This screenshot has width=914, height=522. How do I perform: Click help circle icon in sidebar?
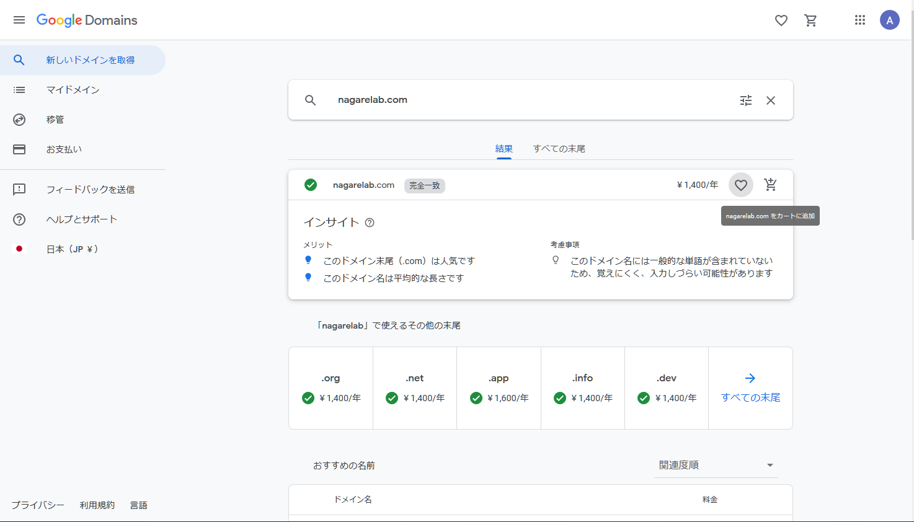point(19,219)
